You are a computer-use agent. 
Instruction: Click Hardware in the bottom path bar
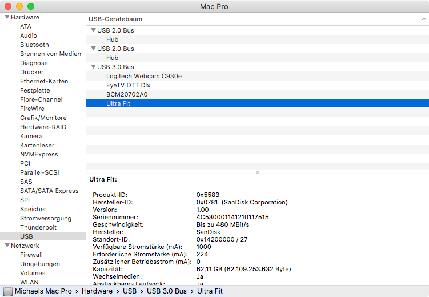(x=97, y=291)
